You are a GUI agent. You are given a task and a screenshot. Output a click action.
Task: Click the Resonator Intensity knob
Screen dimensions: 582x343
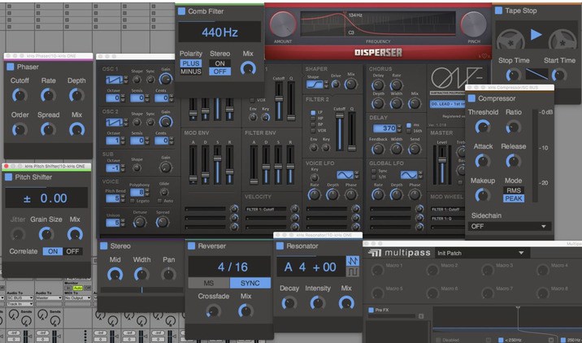pyautogui.click(x=318, y=303)
